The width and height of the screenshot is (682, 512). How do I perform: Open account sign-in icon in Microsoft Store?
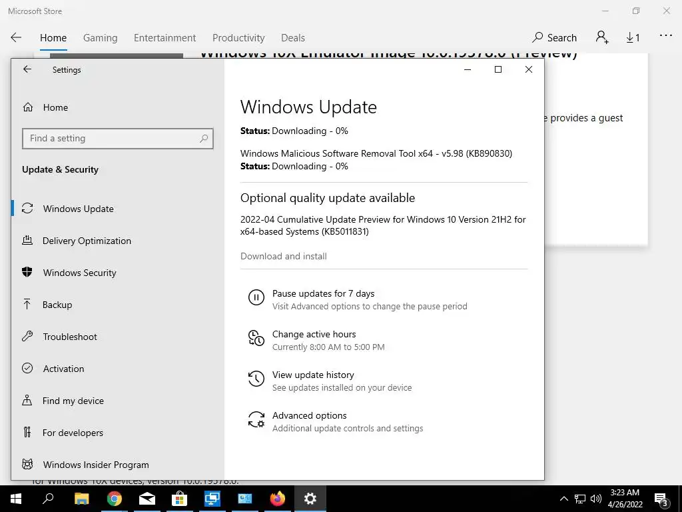click(602, 37)
